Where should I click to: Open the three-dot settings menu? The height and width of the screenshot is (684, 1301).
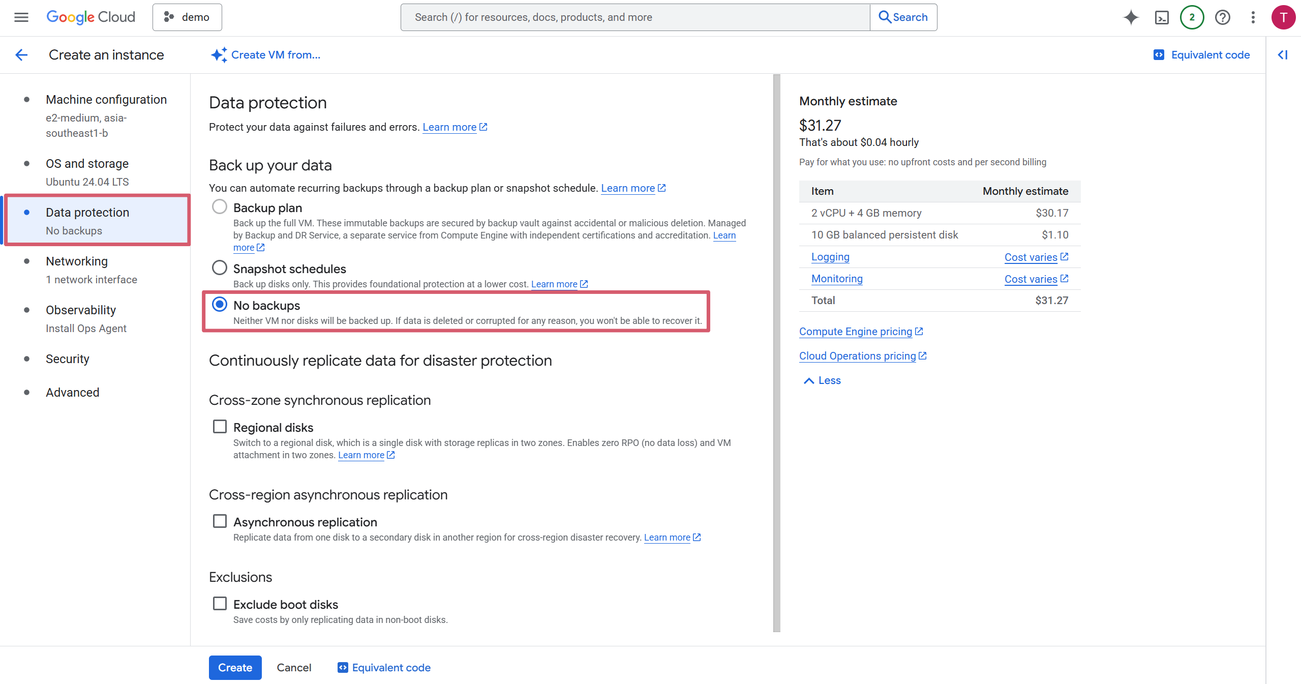click(x=1253, y=17)
